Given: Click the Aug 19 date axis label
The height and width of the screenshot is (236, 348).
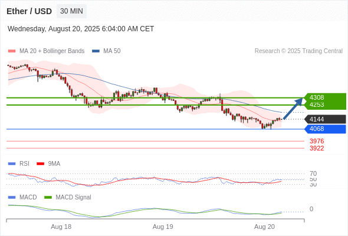Looking at the screenshot, I should 163,227.
